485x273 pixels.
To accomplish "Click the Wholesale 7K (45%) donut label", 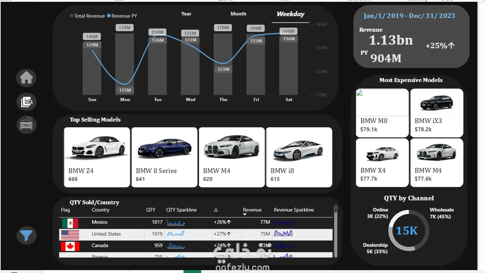I will [x=442, y=213].
